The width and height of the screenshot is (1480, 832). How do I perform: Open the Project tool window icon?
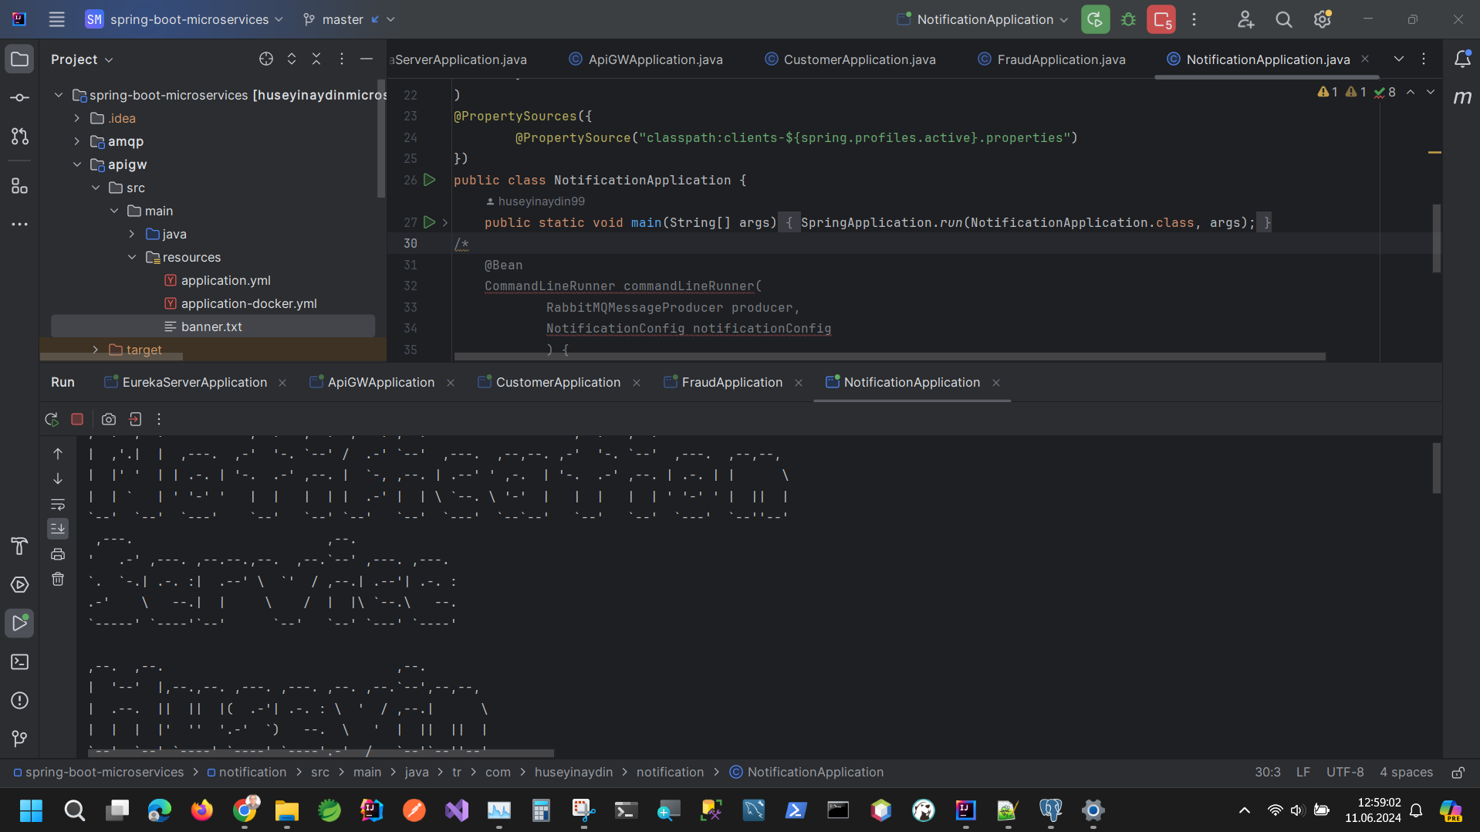[20, 59]
